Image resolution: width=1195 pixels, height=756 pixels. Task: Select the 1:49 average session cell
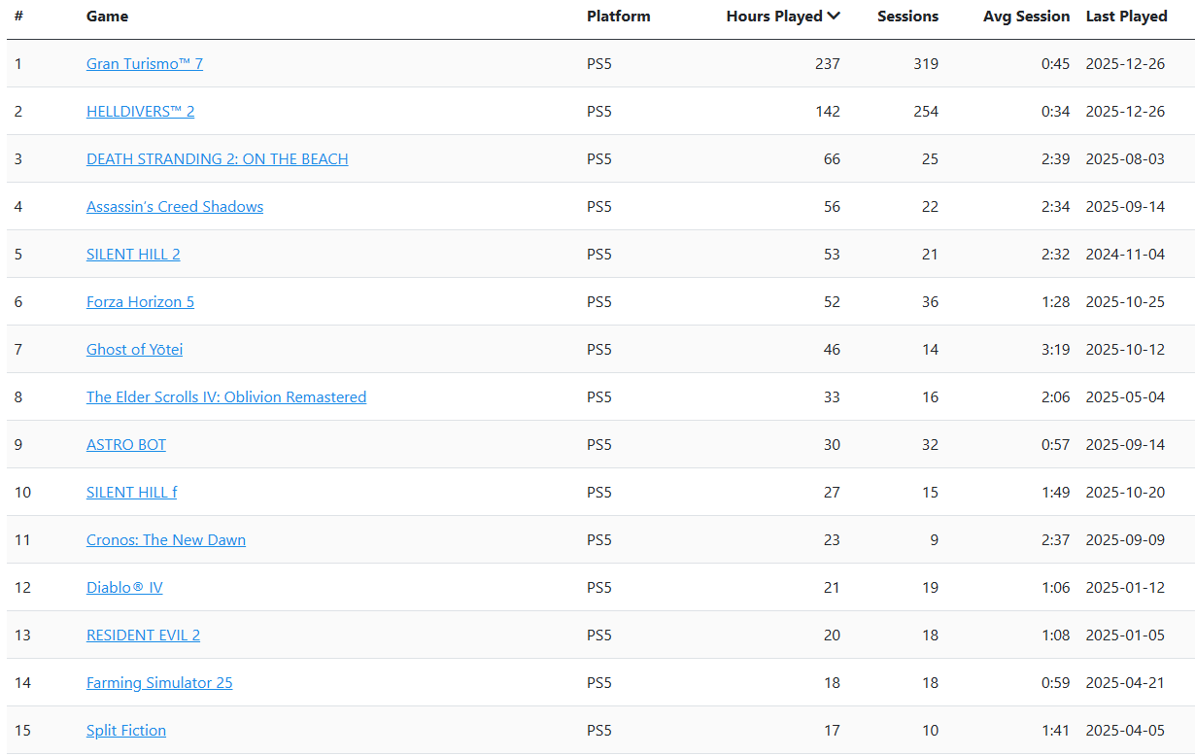[1055, 493]
